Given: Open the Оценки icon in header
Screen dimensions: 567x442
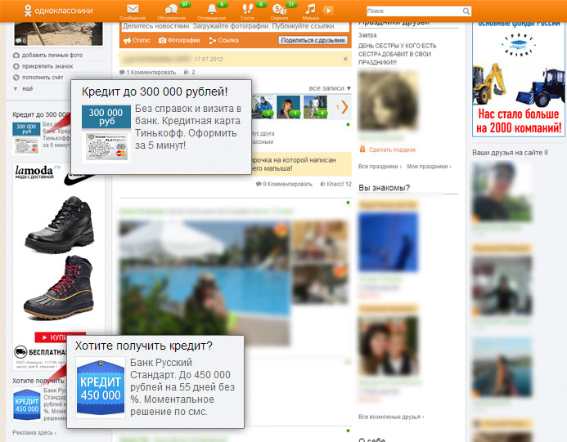Looking at the screenshot, I should [x=279, y=9].
